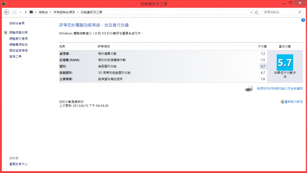Click 效能資訊及工具 breadcrumb segment
Viewport: 307px width, 173px height.
(x=91, y=12)
